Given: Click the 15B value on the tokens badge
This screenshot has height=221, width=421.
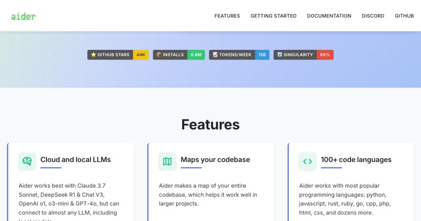Looking at the screenshot, I should click(x=262, y=55).
